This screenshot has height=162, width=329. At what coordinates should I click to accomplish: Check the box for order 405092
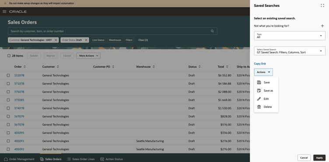(x=8, y=149)
